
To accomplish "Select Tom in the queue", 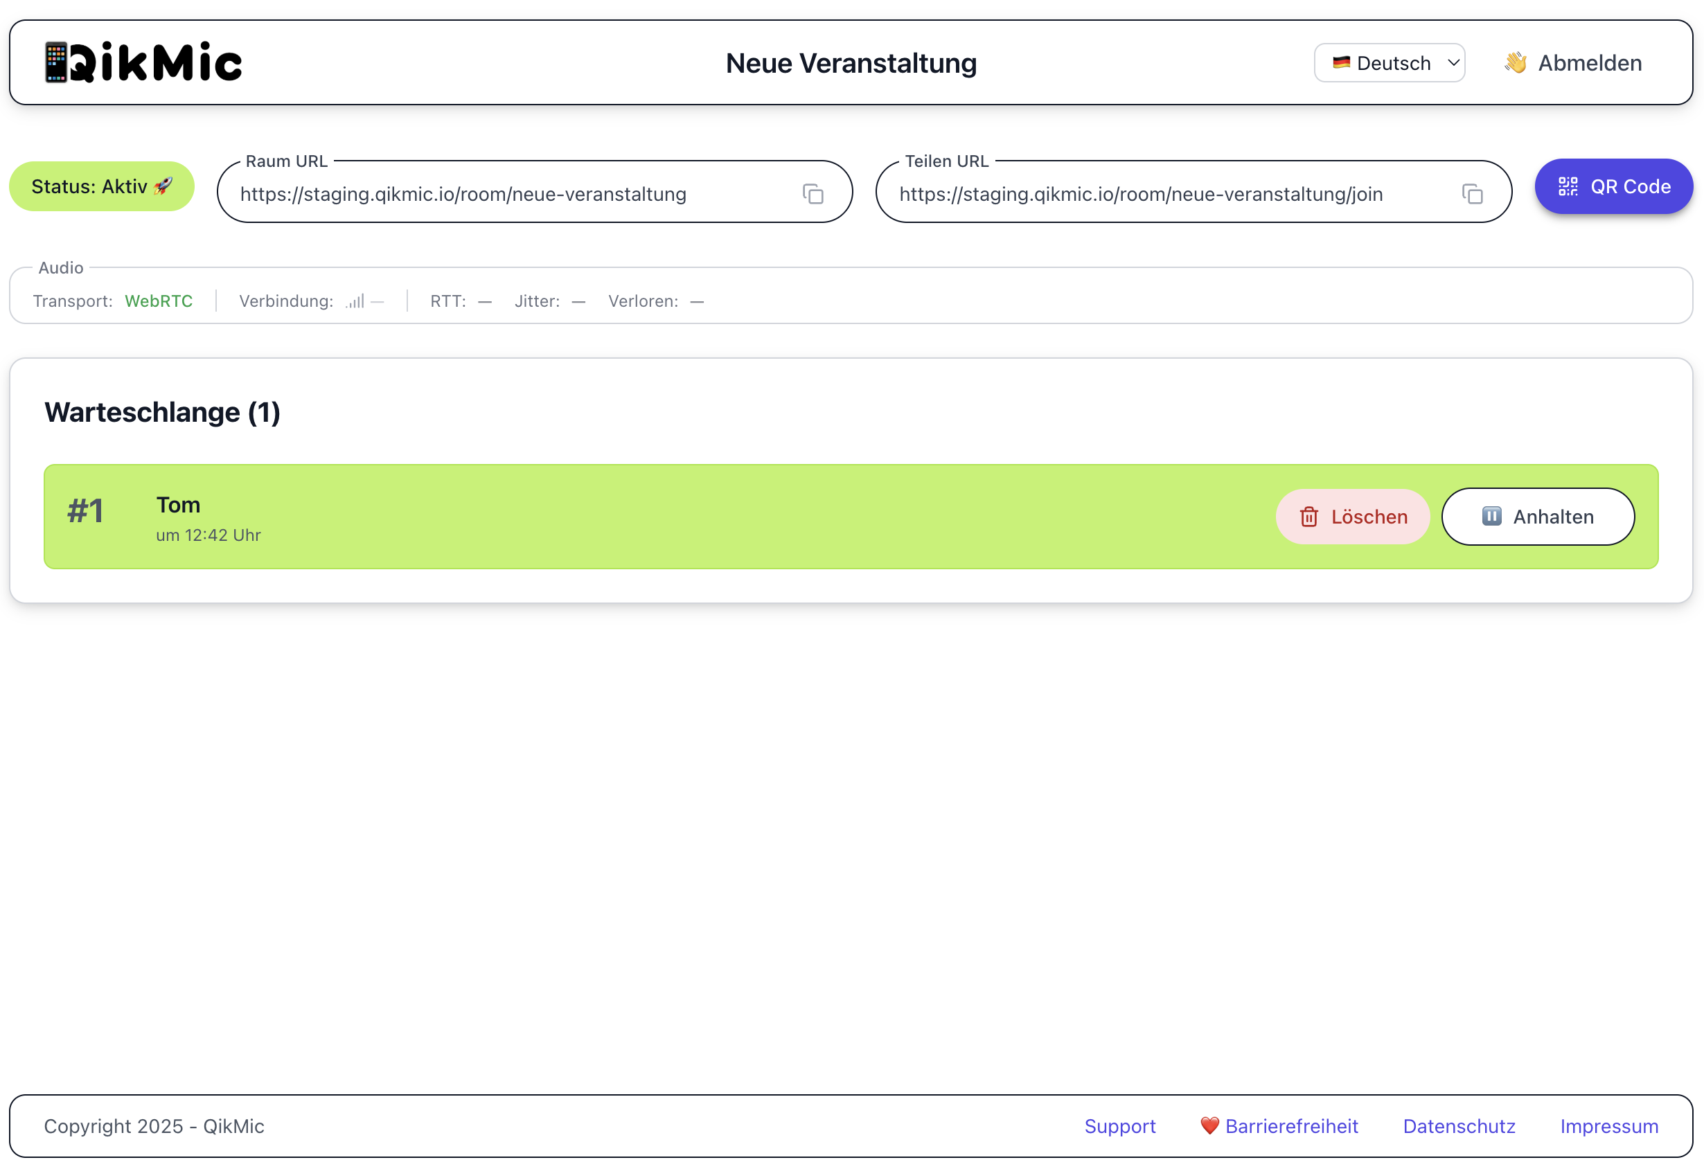I will [178, 505].
